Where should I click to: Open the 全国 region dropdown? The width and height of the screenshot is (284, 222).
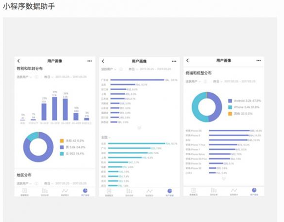(106, 138)
